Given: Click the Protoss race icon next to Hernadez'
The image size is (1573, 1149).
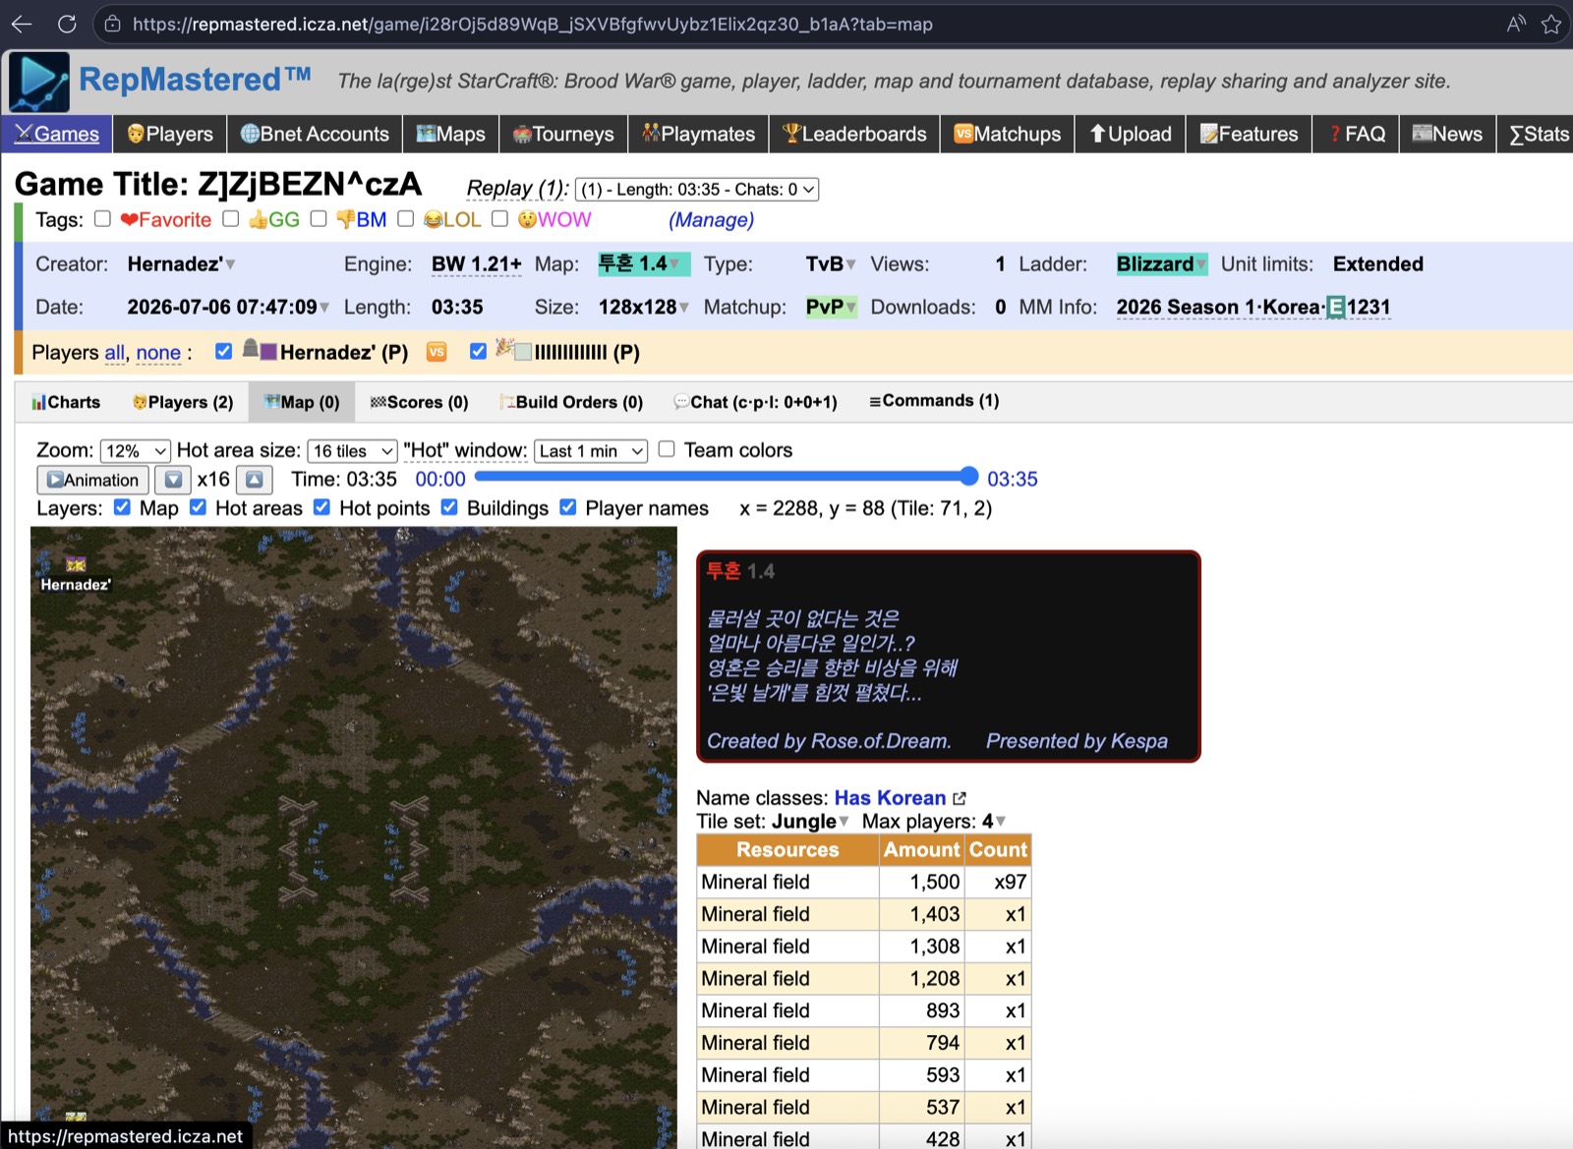Looking at the screenshot, I should (251, 349).
